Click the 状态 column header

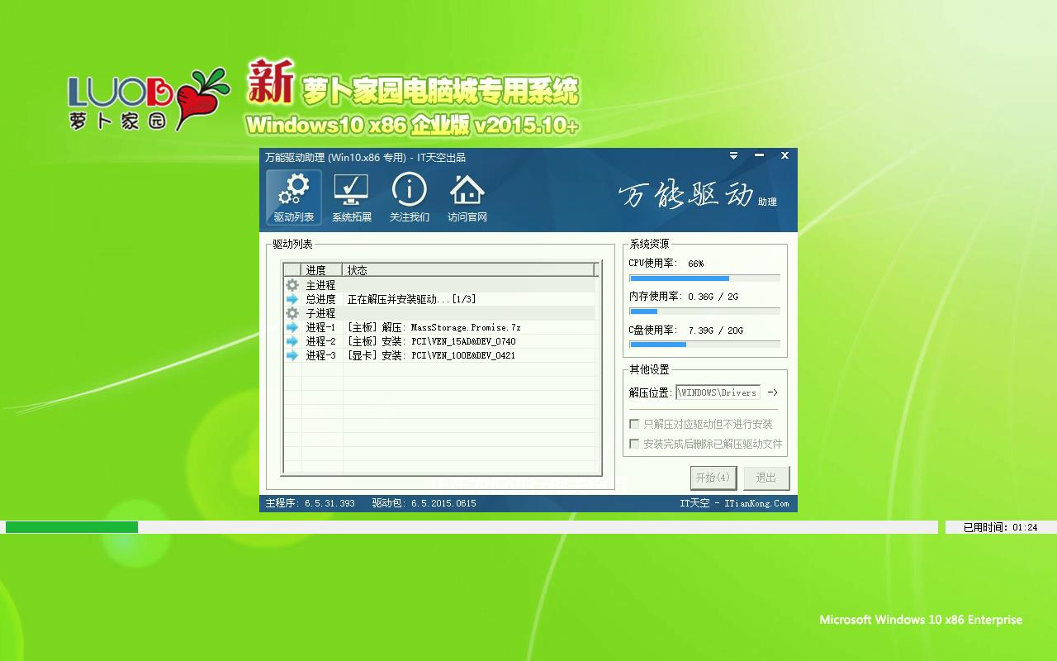(469, 270)
